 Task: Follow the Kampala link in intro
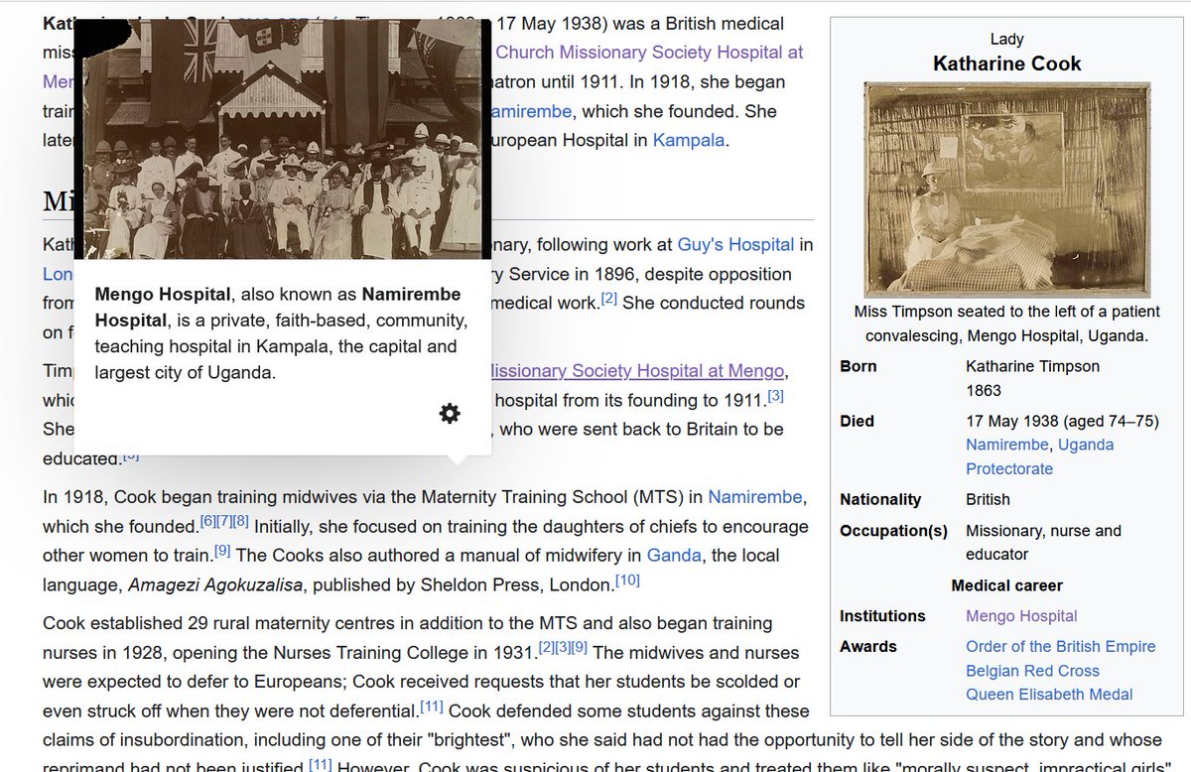point(689,140)
